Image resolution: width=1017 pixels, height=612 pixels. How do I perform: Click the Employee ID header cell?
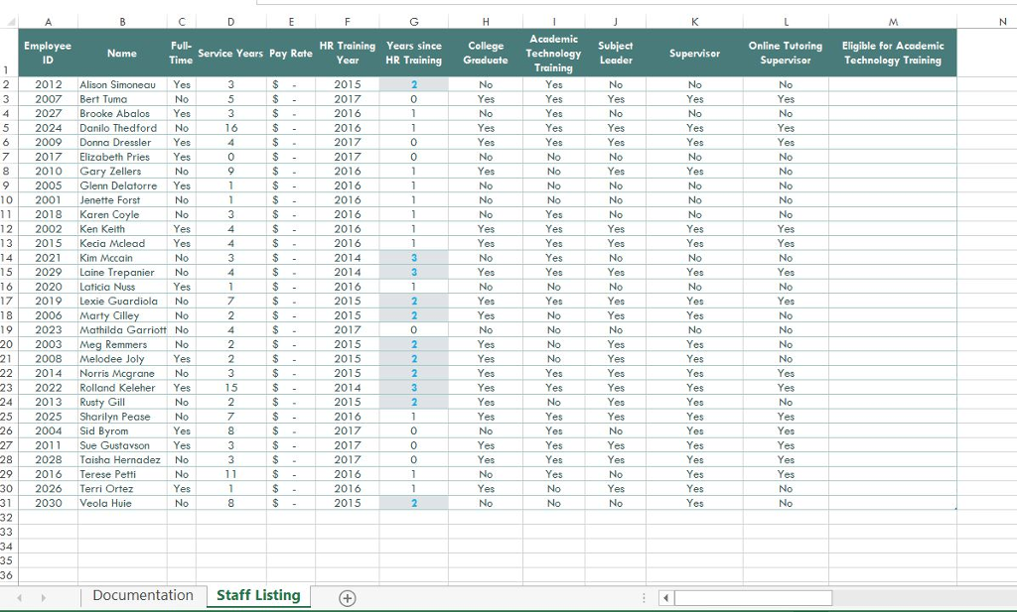(x=48, y=54)
